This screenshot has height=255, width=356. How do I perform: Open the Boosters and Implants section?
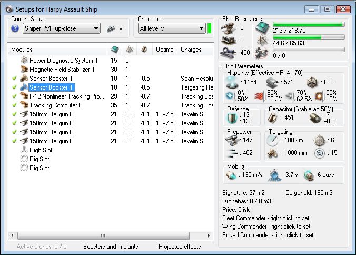click(111, 247)
